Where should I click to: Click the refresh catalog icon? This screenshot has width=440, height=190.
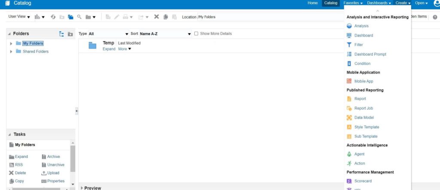[x=53, y=17]
